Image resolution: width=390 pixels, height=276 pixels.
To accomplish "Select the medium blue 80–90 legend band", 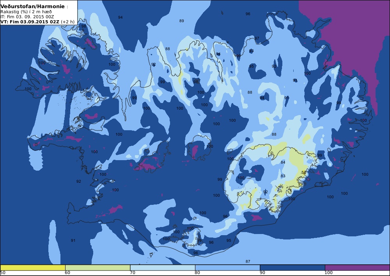I will (x=227, y=267).
